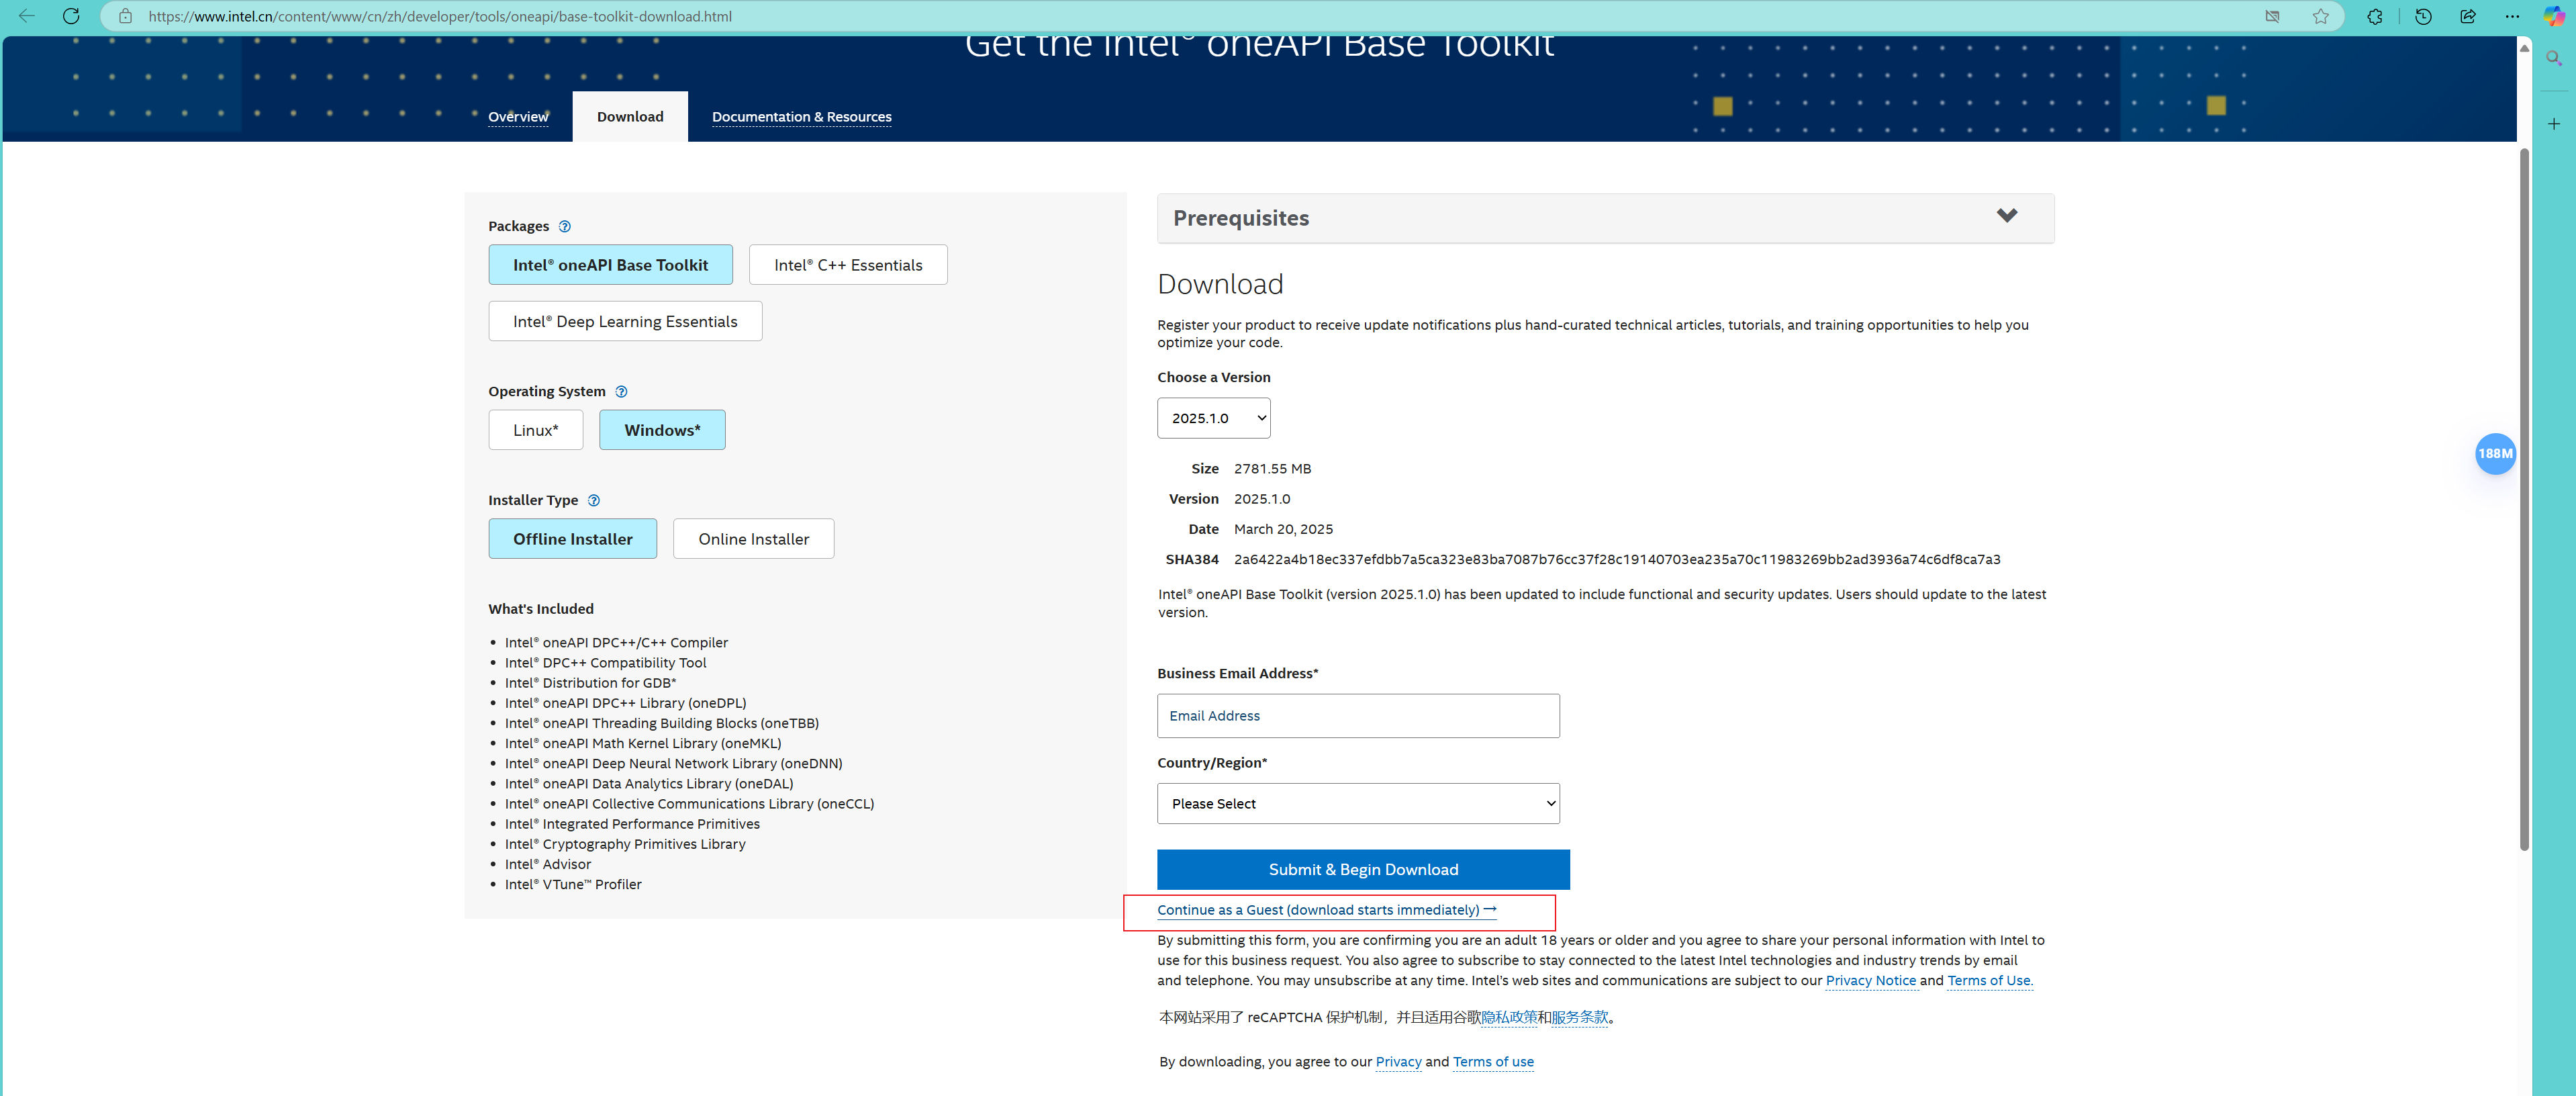This screenshot has height=1096, width=2576.
Task: Open the browser extensions puzzle icon
Action: (x=2375, y=16)
